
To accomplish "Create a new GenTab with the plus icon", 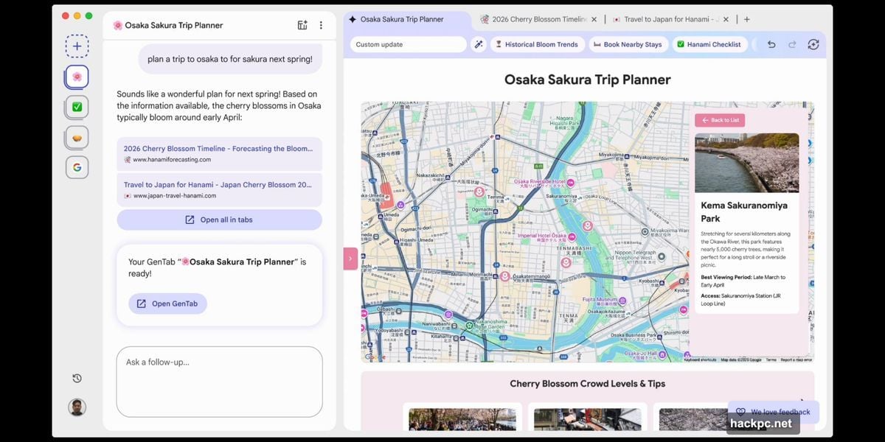I will tap(77, 46).
